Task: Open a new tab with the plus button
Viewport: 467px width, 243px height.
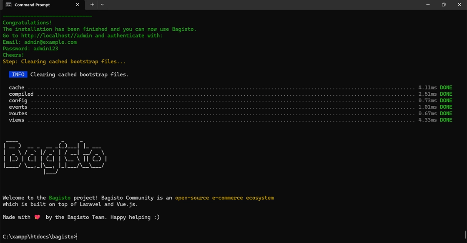Action: [x=92, y=5]
